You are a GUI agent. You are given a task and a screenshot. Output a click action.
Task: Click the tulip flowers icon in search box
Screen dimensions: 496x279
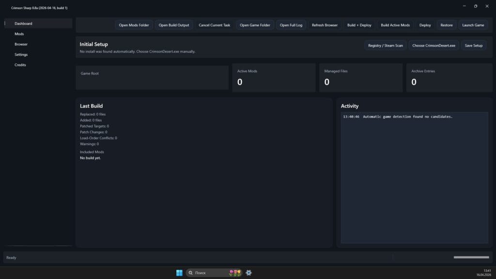pyautogui.click(x=235, y=273)
